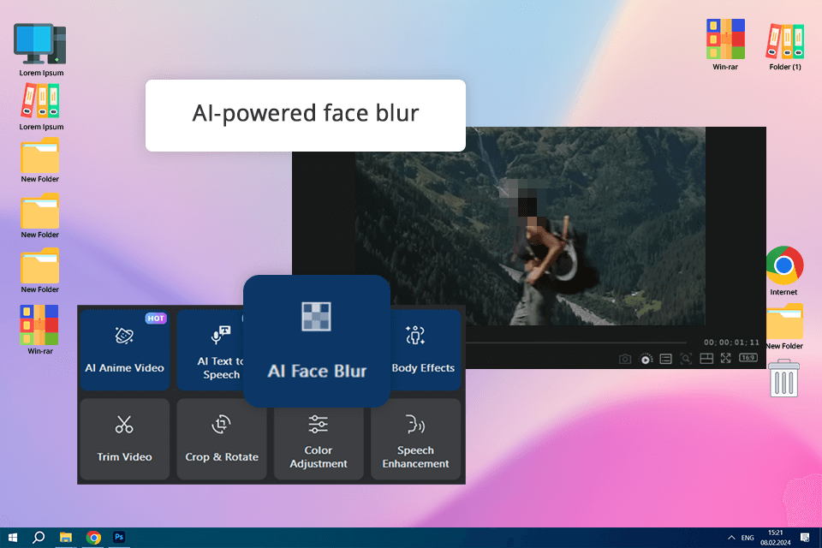Open File Explorer from the taskbar
This screenshot has height=548, width=822.
66,538
